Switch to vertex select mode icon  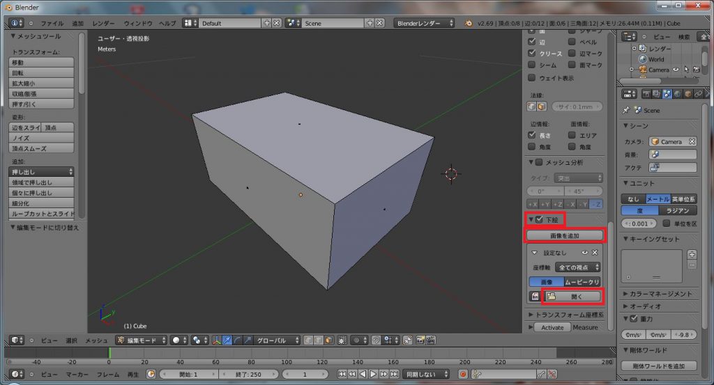[x=308, y=340]
